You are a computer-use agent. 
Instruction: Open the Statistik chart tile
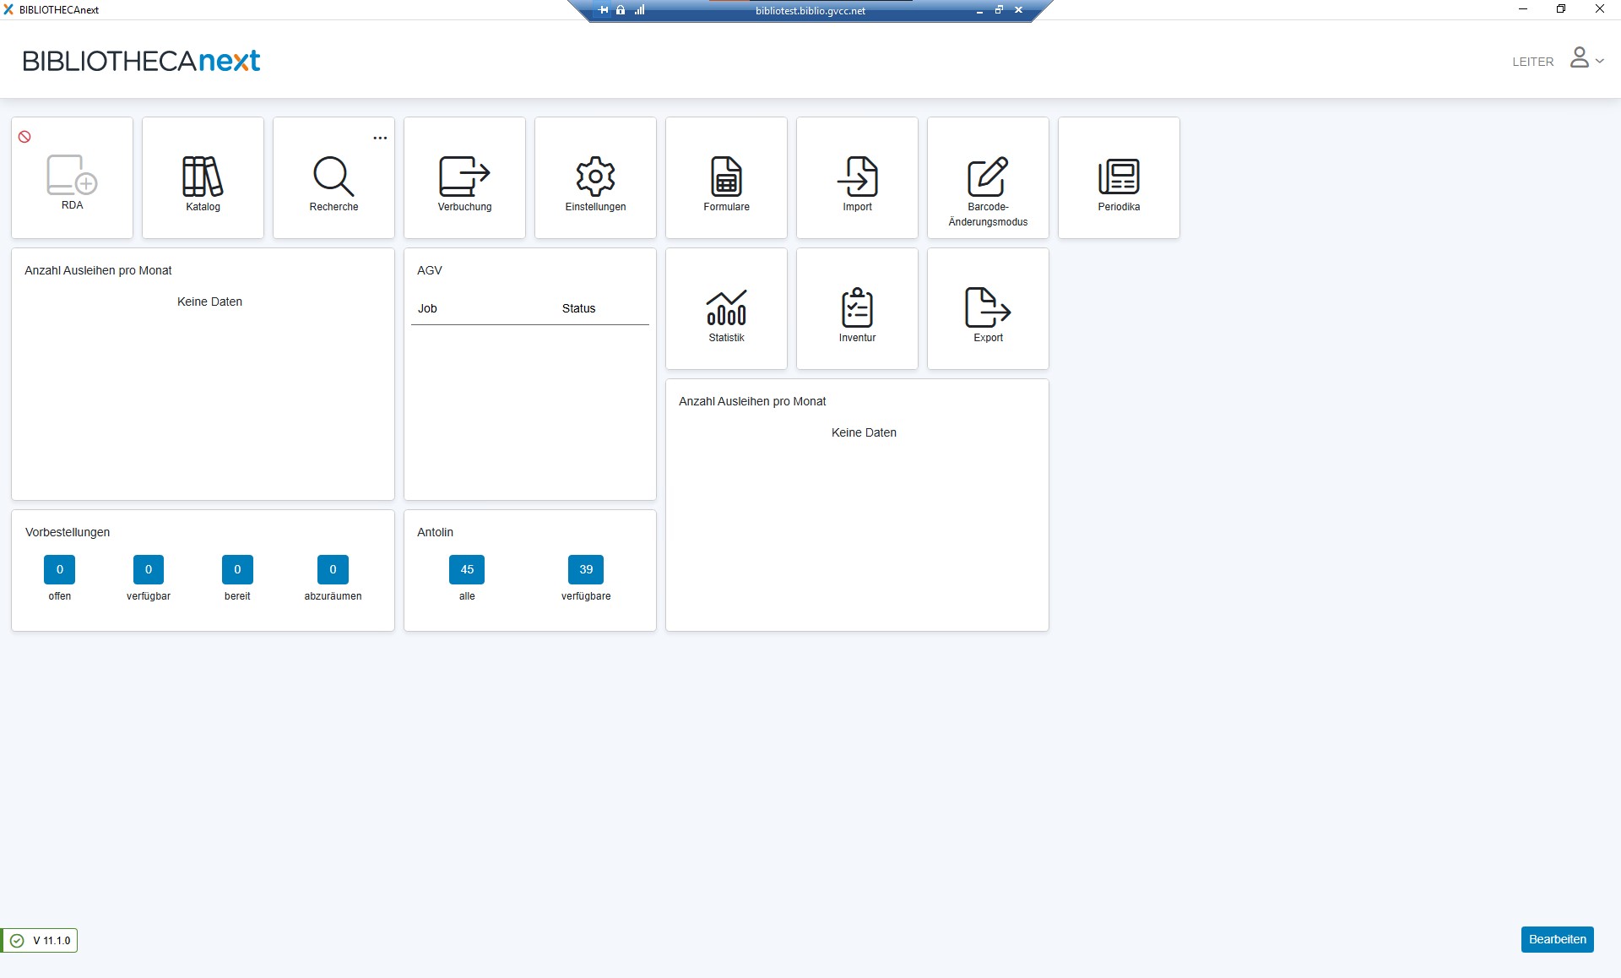tap(726, 308)
